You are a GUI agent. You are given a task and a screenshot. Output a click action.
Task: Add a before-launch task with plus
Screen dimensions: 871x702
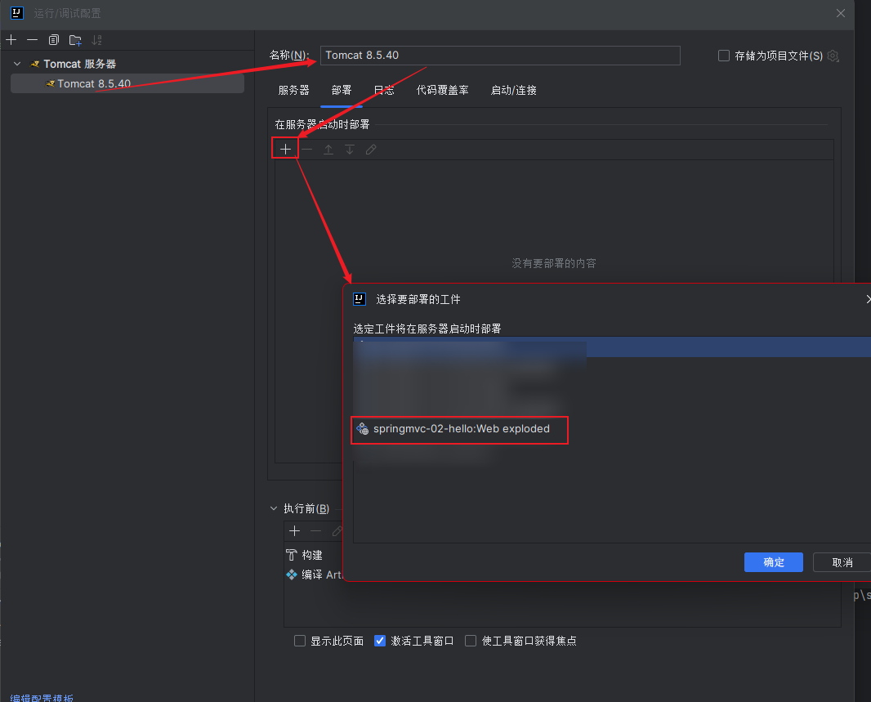[294, 531]
